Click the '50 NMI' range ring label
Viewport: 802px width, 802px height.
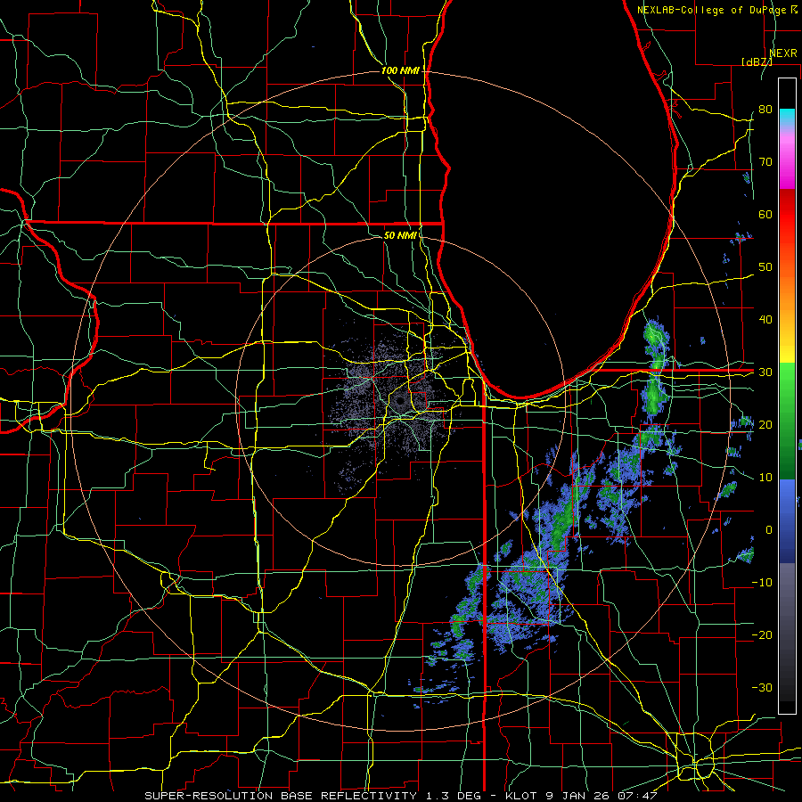point(400,236)
